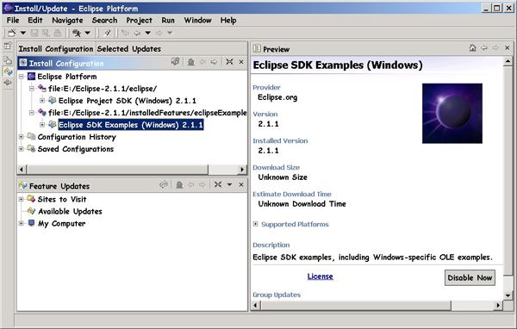
Task: Toggle show disabled features icon in Install Configuration
Action: pyautogui.click(x=176, y=62)
